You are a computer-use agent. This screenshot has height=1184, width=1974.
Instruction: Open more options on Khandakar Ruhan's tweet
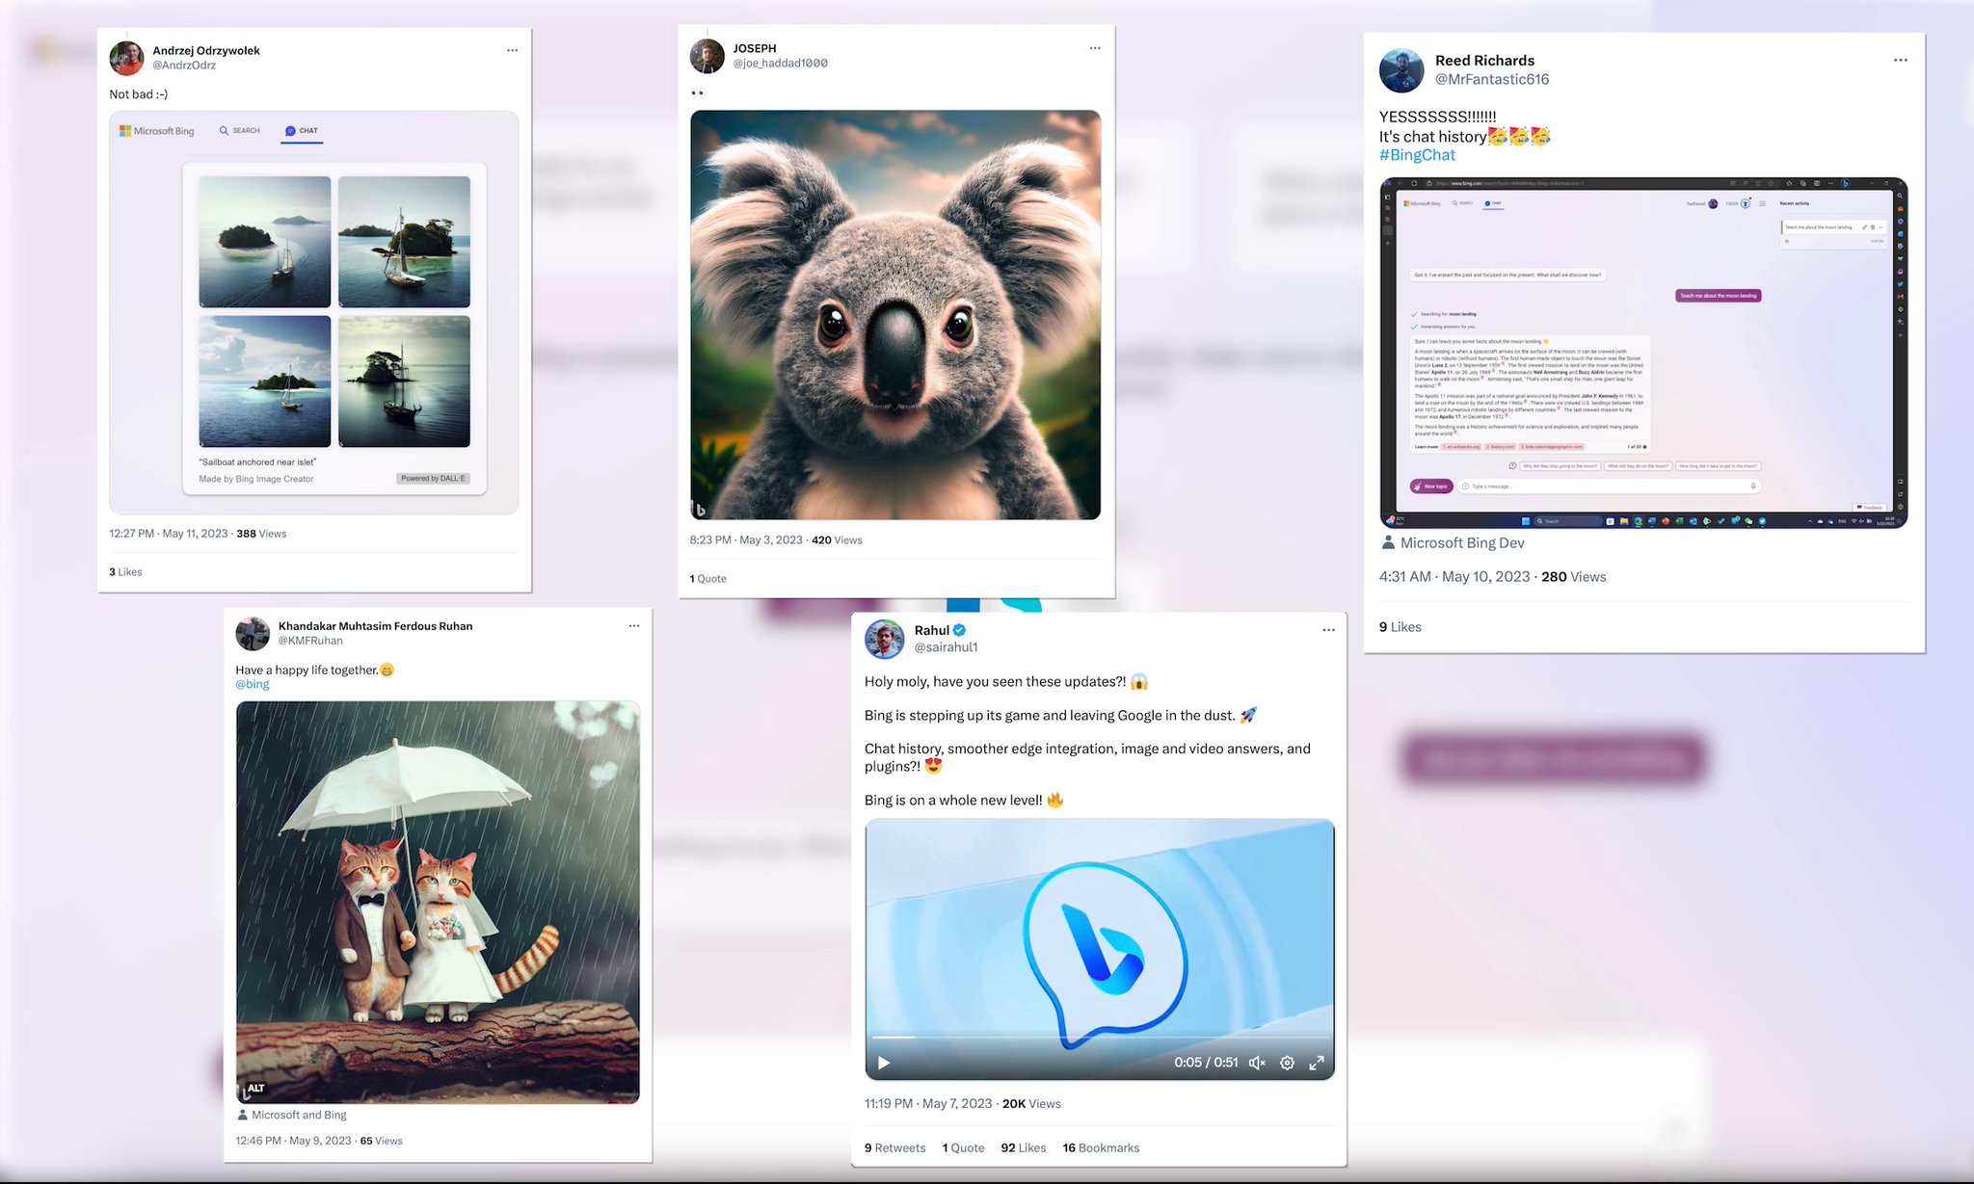pyautogui.click(x=634, y=626)
